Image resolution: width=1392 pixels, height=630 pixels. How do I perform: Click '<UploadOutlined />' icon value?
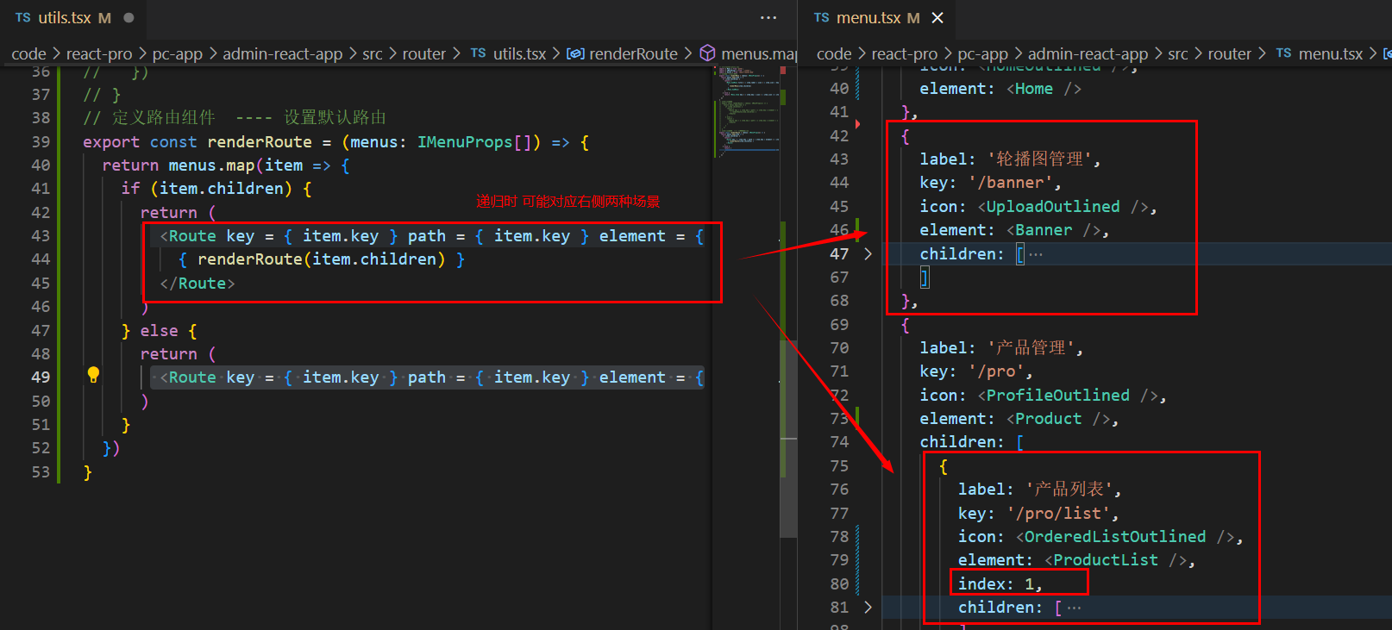[1063, 206]
